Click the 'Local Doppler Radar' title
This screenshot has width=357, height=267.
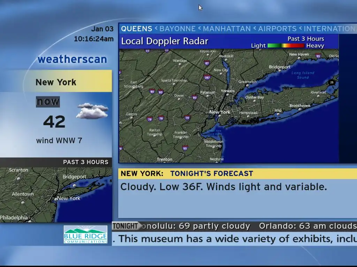pyautogui.click(x=165, y=41)
